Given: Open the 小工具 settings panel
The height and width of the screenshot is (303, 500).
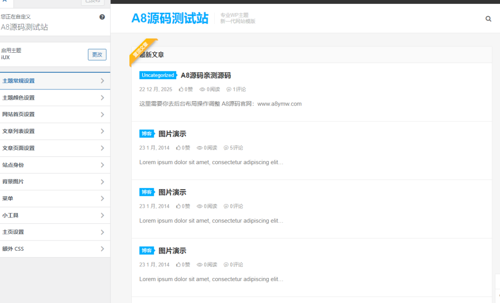Looking at the screenshot, I should click(55, 215).
